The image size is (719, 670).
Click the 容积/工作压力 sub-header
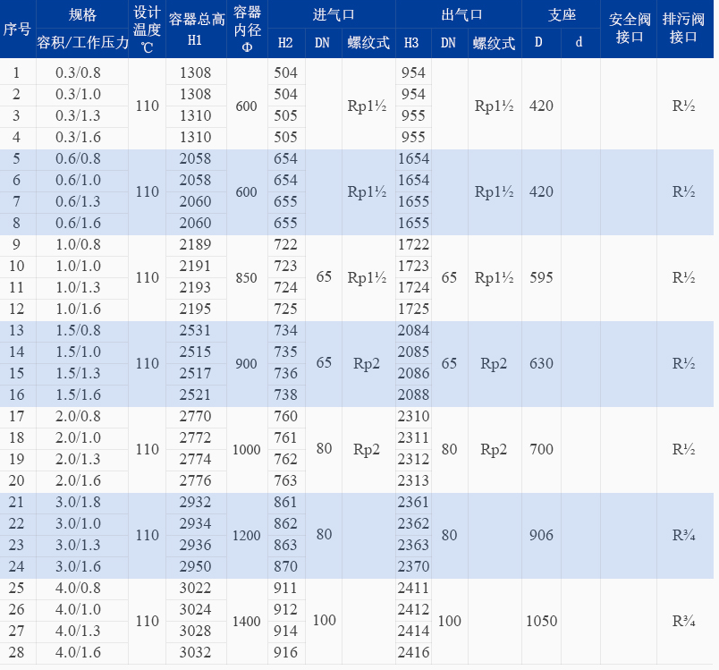click(x=82, y=43)
